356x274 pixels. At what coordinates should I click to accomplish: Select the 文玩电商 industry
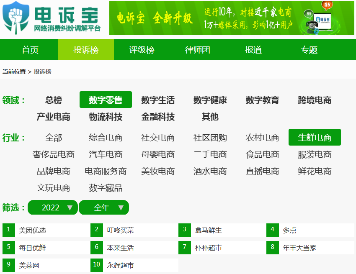54,188
